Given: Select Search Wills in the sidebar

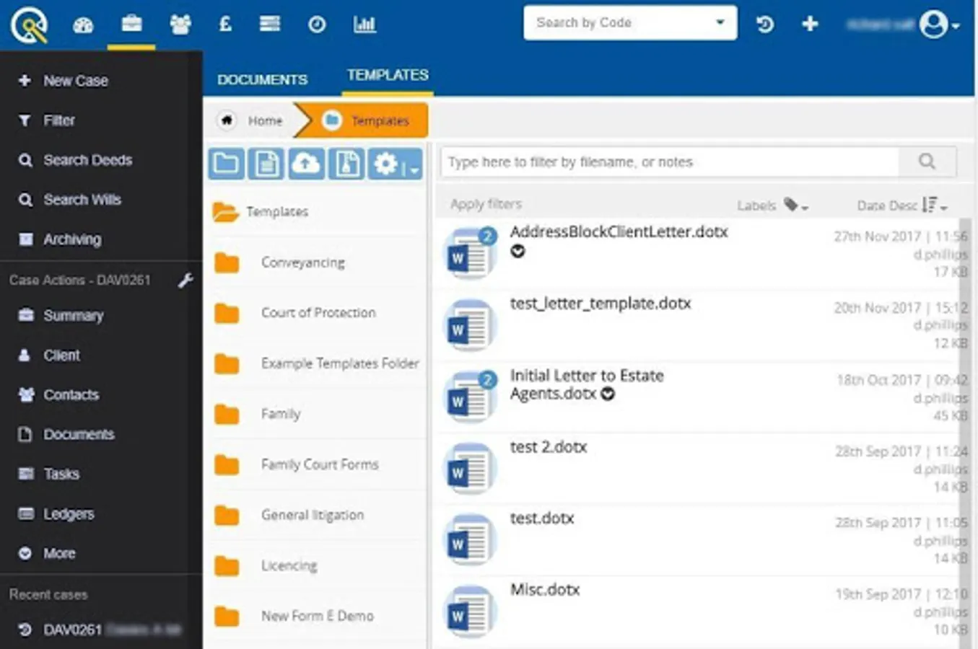Looking at the screenshot, I should [82, 200].
